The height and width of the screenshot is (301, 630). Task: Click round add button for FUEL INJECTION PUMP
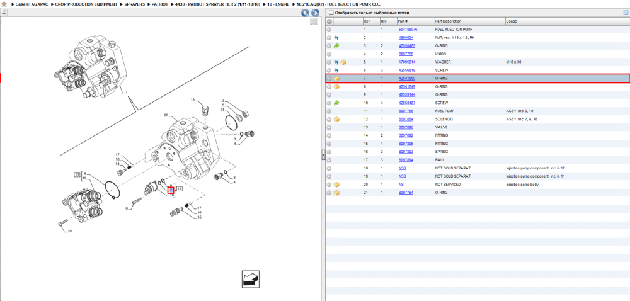coord(329,30)
